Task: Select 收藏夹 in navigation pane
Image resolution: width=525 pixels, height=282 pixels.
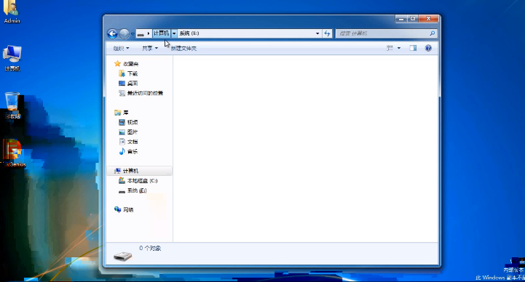Action: coord(130,64)
